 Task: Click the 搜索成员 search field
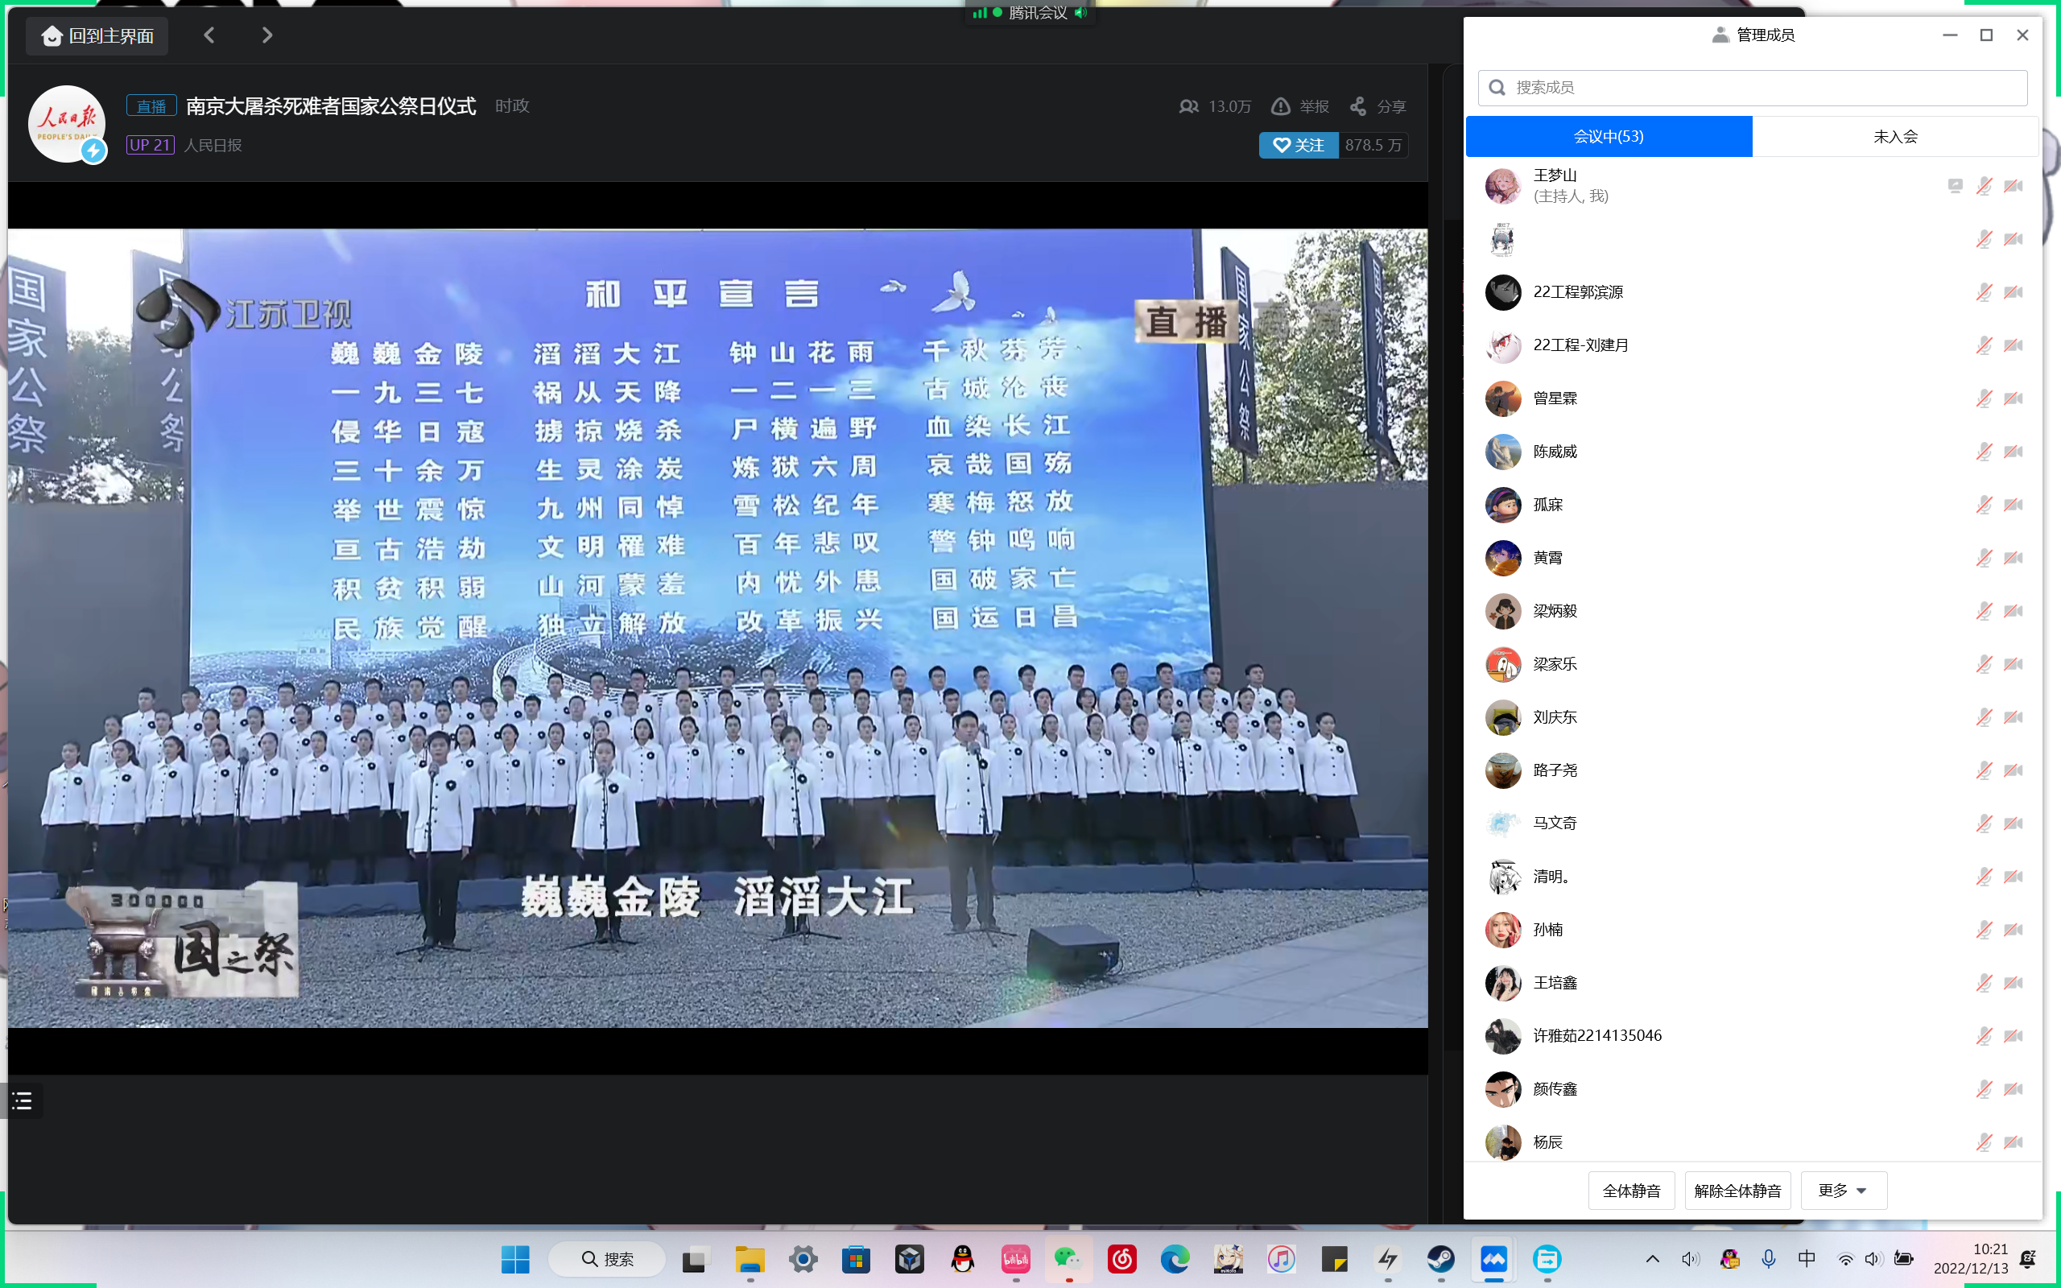[1753, 88]
